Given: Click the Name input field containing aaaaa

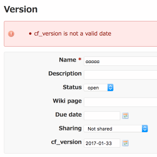Looking at the screenshot, I should pyautogui.click(x=121, y=61).
